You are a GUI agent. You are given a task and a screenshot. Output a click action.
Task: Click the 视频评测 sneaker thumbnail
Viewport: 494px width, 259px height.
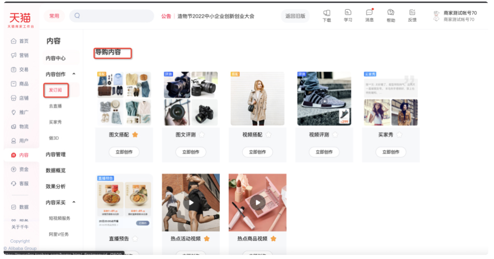coord(324,98)
